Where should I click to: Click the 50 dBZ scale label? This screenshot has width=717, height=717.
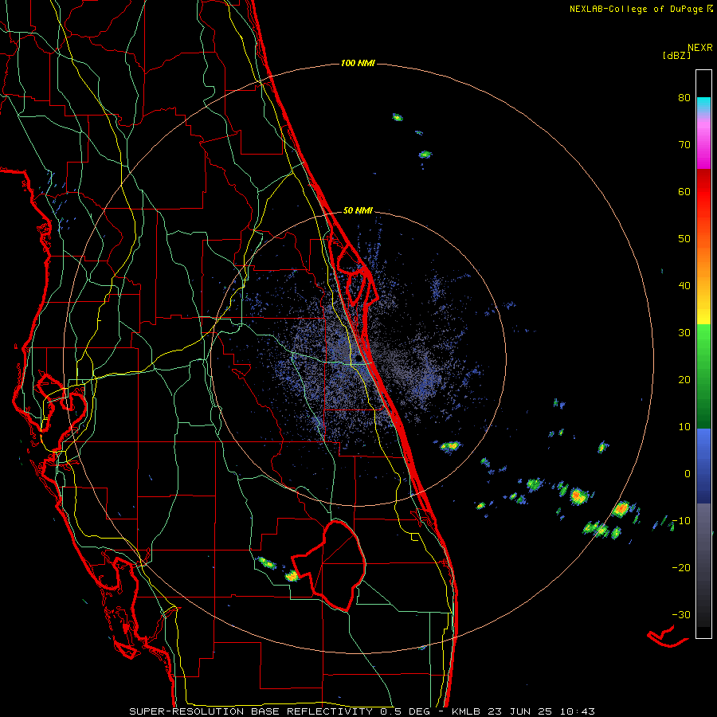684,239
